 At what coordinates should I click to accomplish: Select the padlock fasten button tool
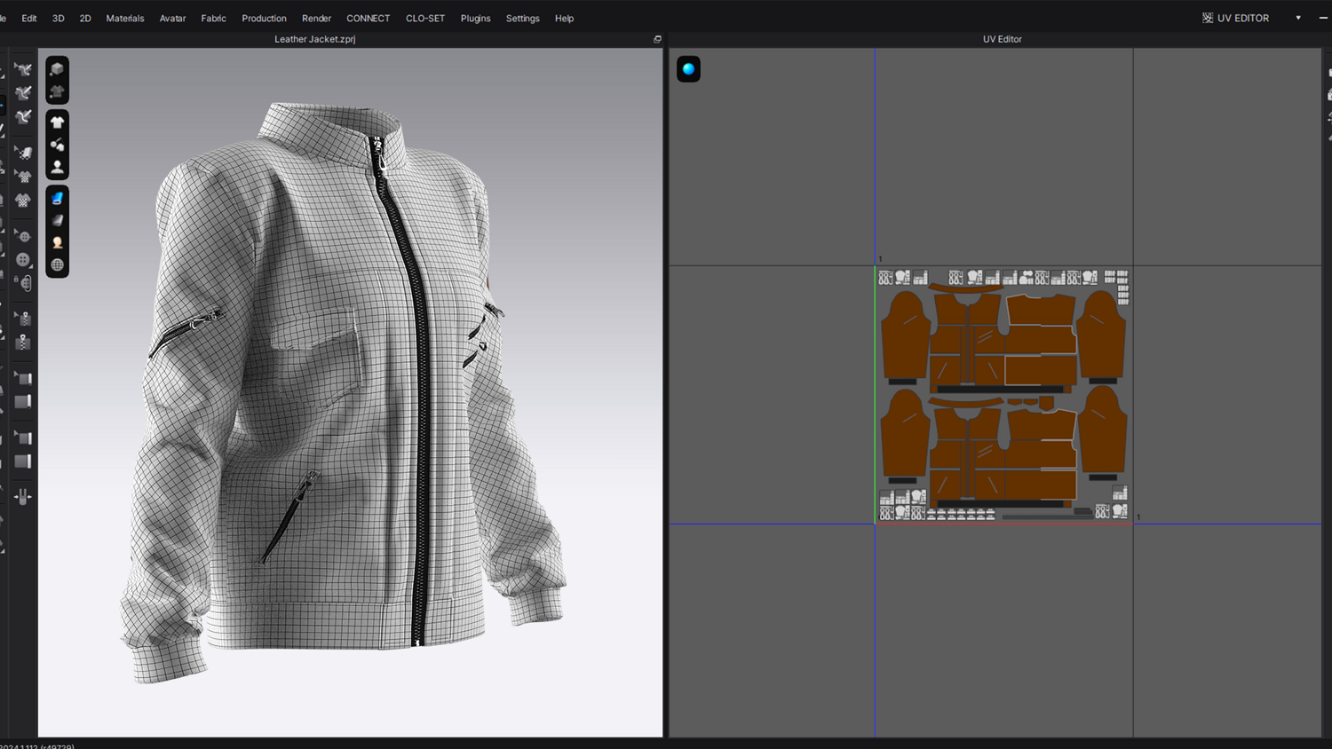click(23, 283)
